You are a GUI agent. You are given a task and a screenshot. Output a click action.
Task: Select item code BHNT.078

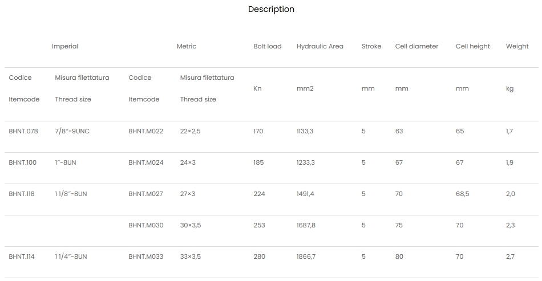(x=23, y=131)
